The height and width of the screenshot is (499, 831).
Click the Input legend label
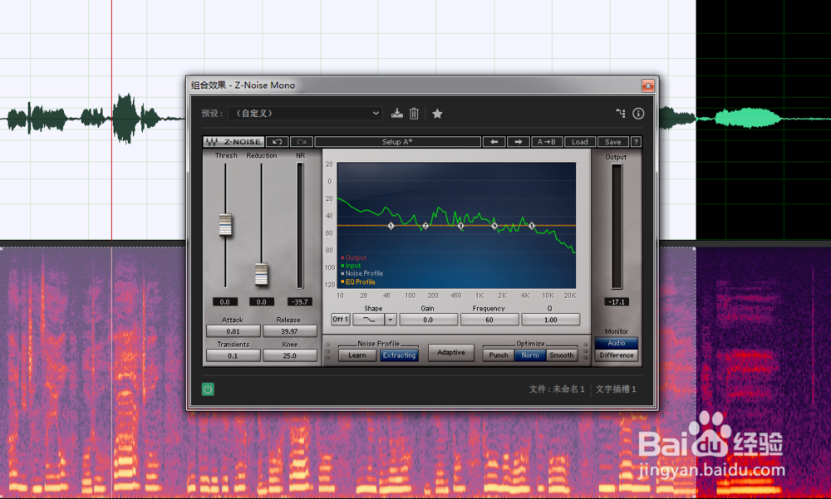point(353,266)
